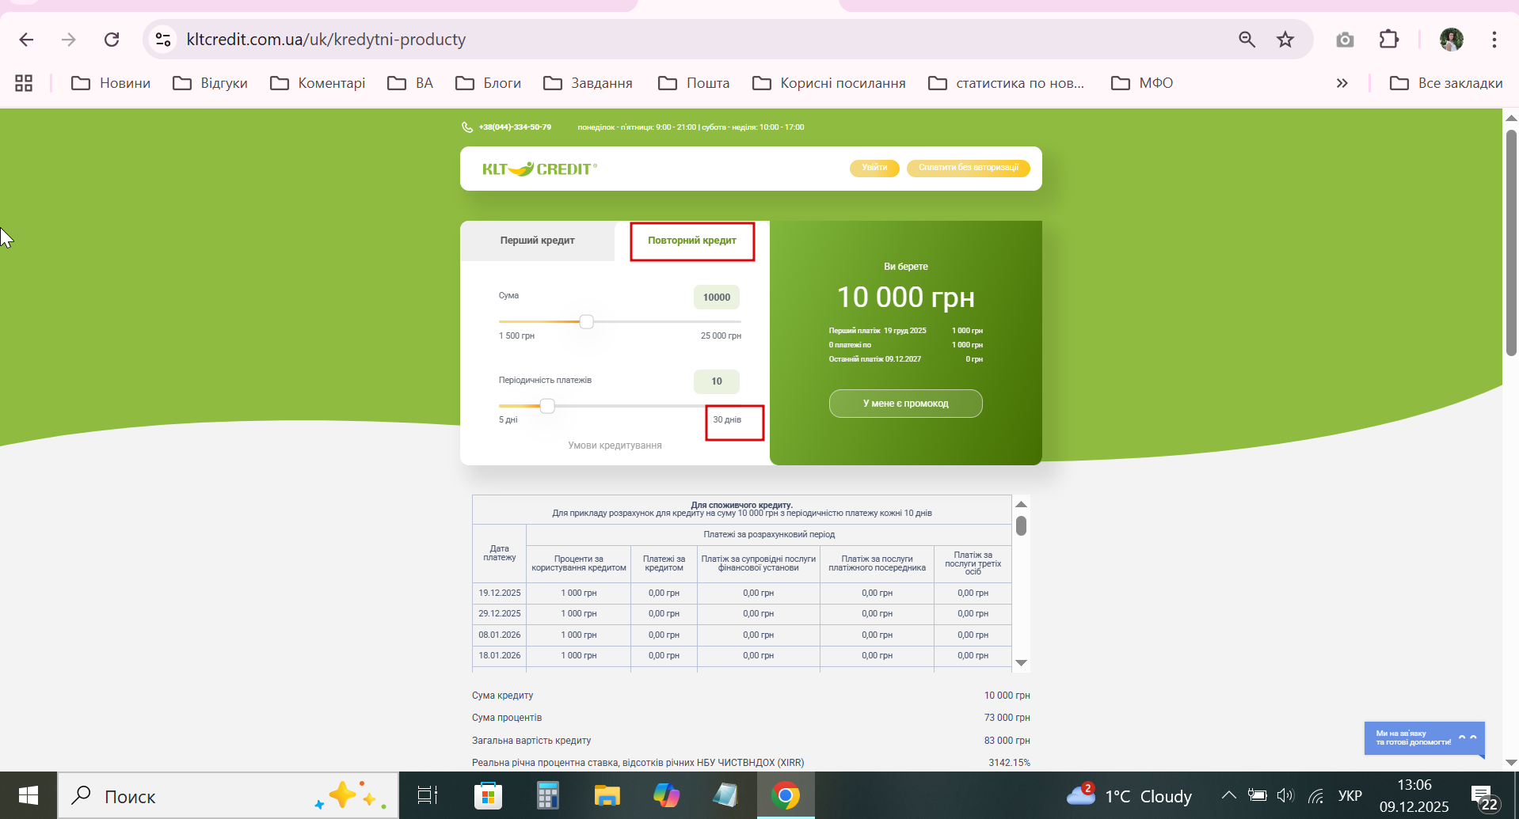Open the battery status tray icon
This screenshot has height=819, width=1519.
click(1257, 795)
